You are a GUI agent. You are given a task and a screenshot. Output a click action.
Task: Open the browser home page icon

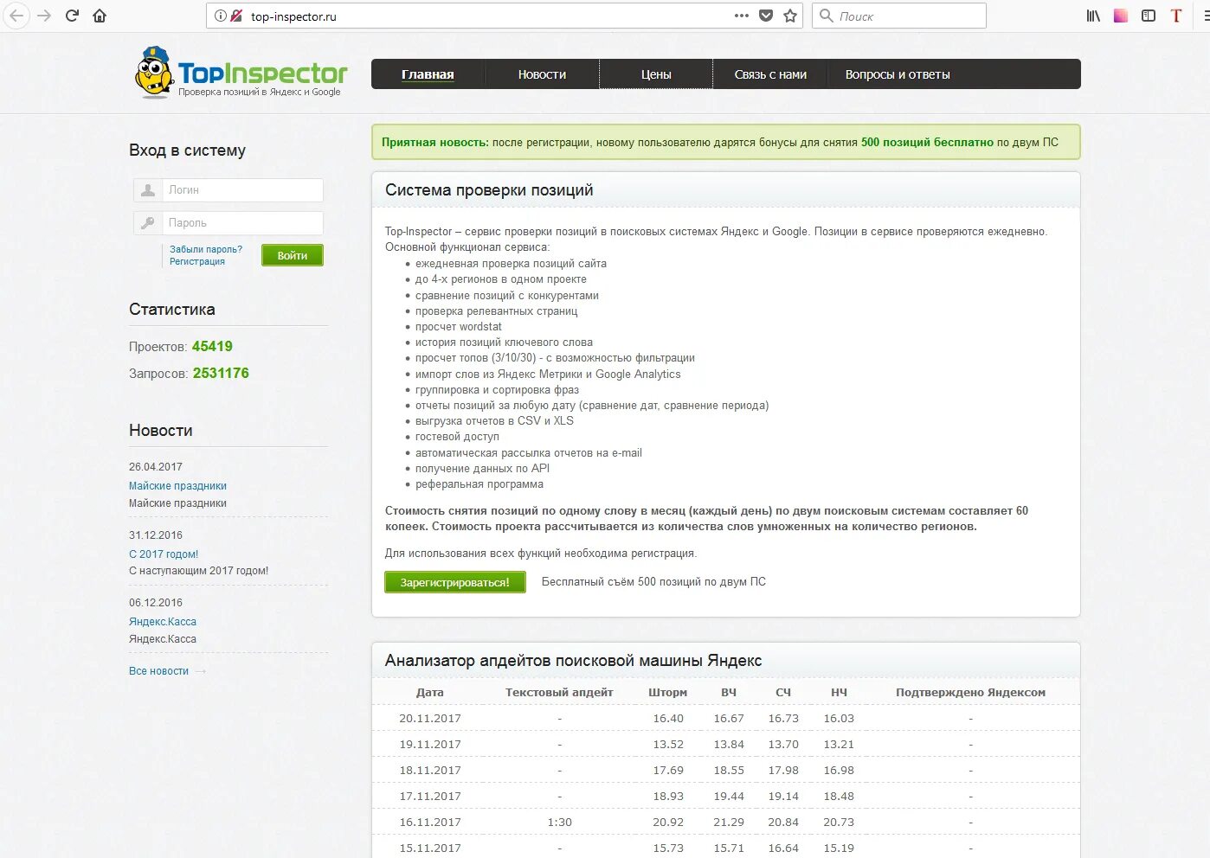100,16
